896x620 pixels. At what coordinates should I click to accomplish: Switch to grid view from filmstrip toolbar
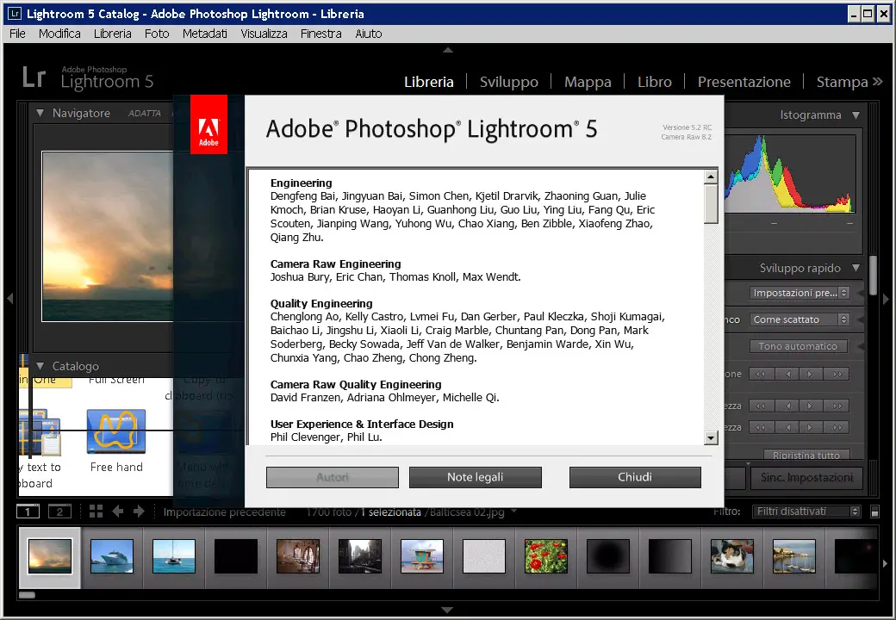click(x=96, y=512)
